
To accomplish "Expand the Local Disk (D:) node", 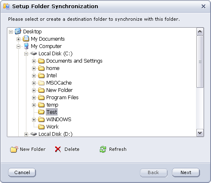I will [x=26, y=134].
